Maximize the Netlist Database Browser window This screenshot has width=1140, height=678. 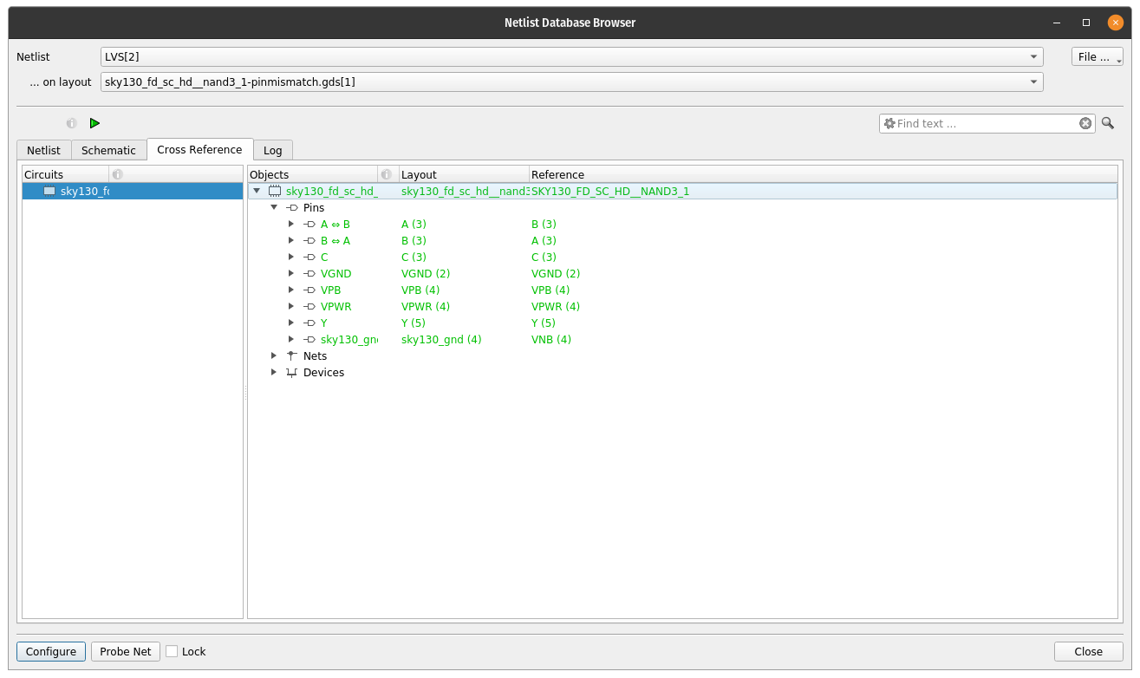(x=1086, y=23)
